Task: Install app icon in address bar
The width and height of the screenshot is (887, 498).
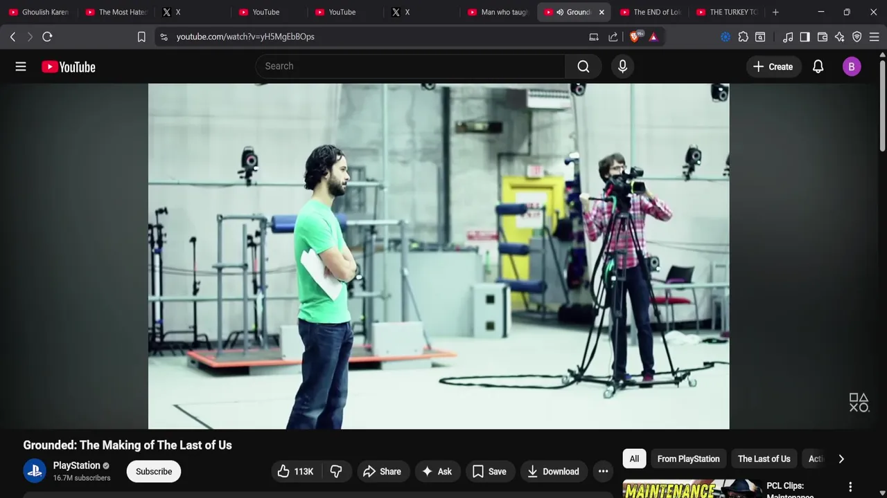Action: tap(594, 37)
